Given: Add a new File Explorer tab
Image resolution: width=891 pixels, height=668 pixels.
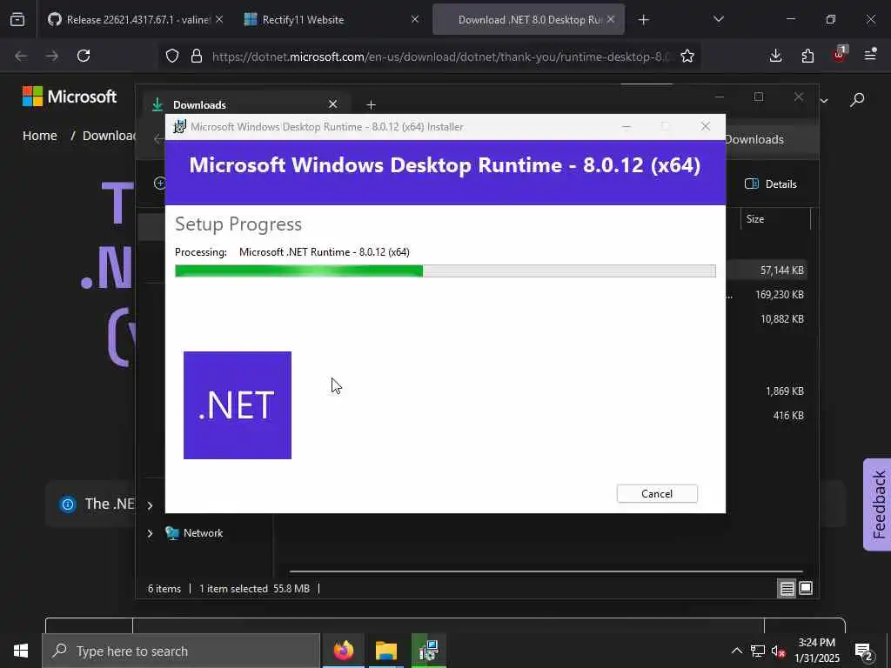Looking at the screenshot, I should point(371,105).
